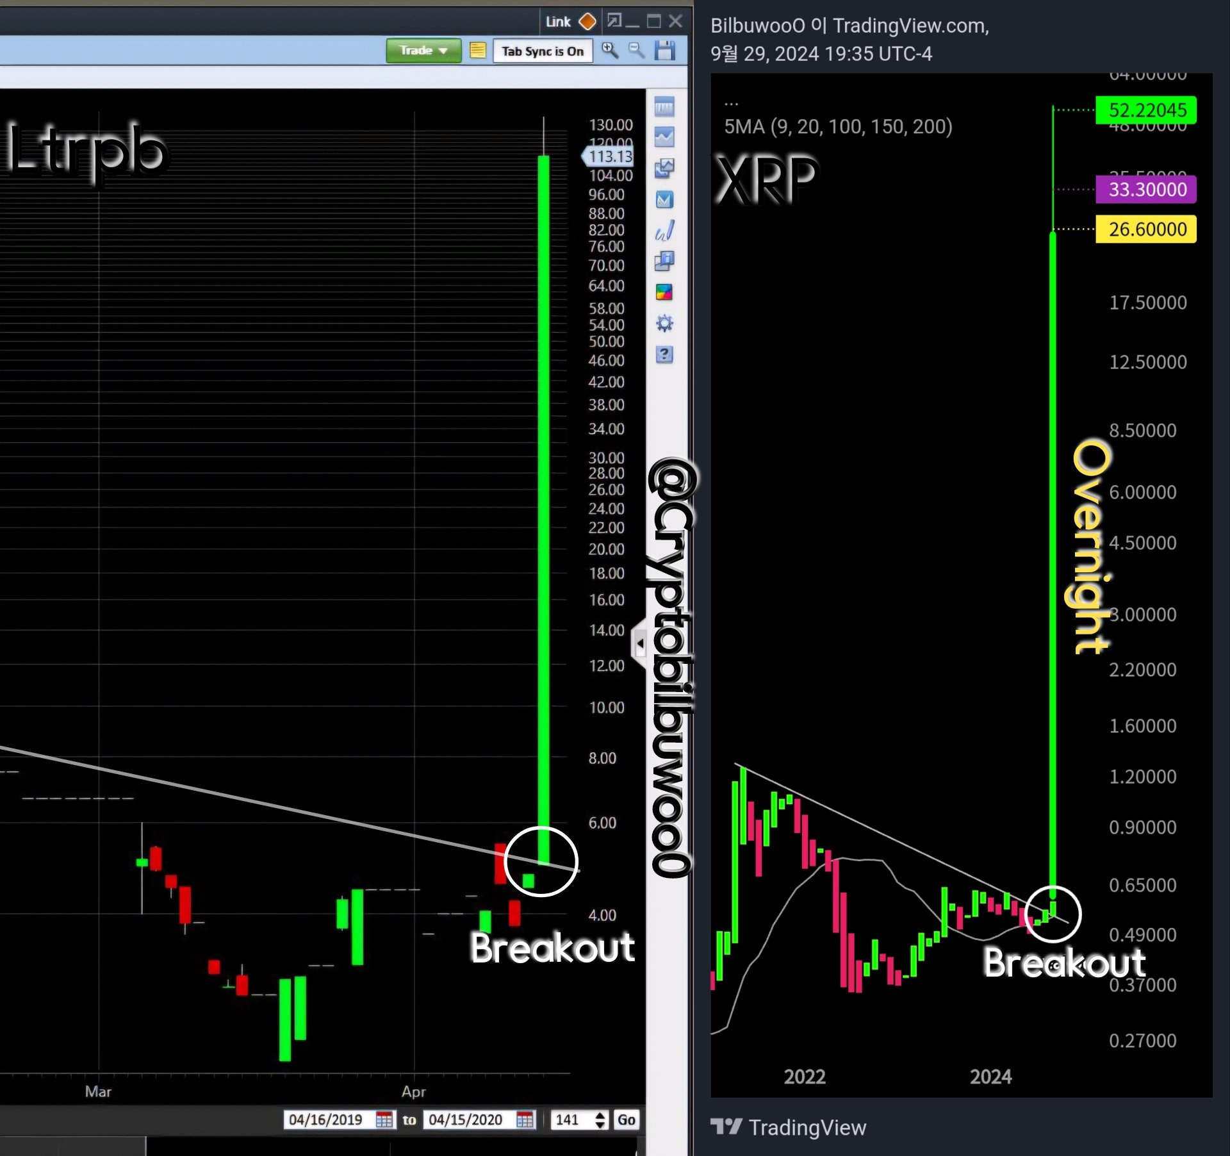This screenshot has width=1230, height=1156.
Task: Maximize the Ltrpb chart window
Action: 654,21
